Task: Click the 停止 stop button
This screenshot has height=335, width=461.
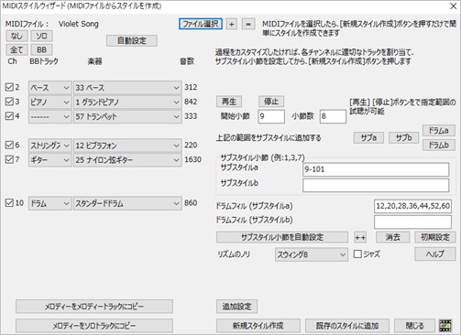Action: pos(271,102)
